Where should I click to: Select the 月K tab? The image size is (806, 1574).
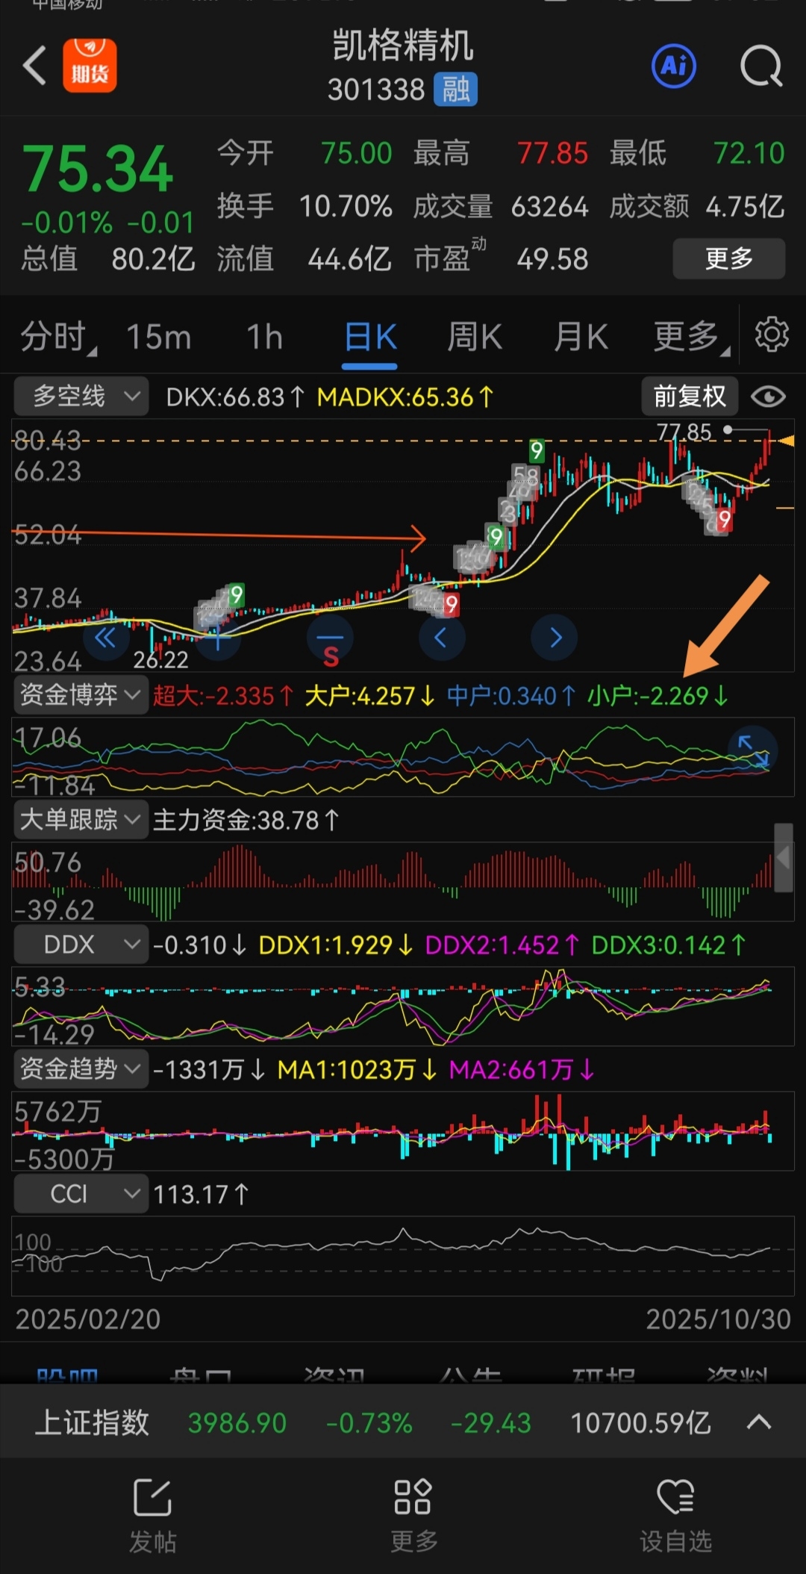pyautogui.click(x=581, y=337)
